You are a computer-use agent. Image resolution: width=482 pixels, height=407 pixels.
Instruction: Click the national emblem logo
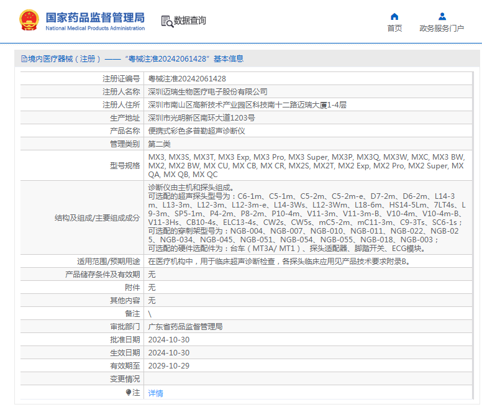tap(29, 20)
